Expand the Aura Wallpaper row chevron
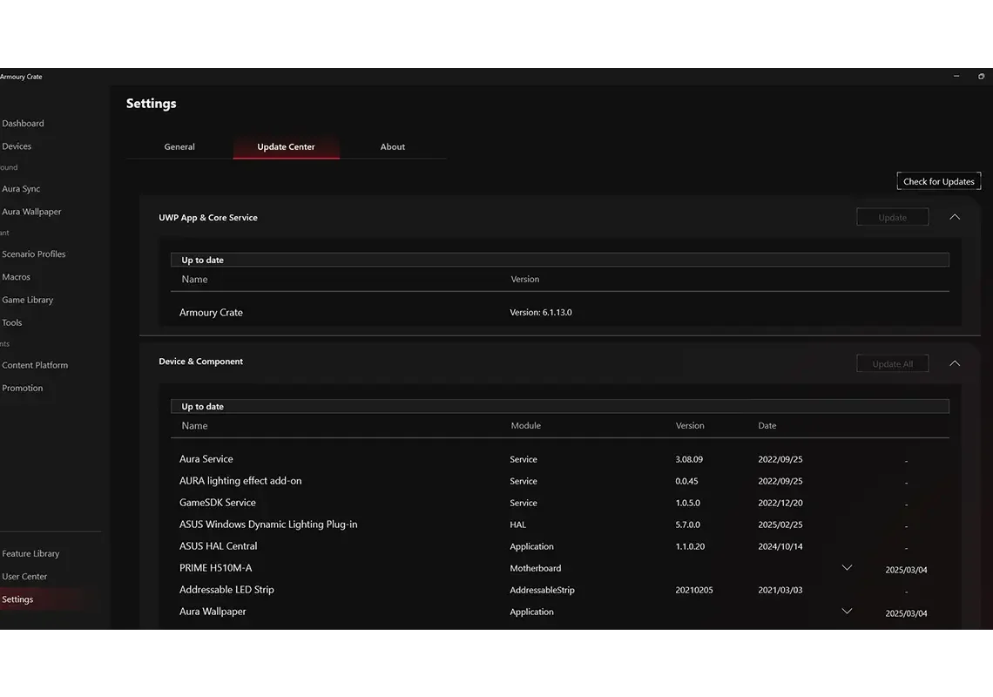 (x=847, y=612)
